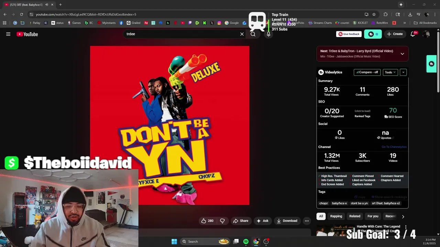Click the 'chopz' tag
Viewport: 440px width, 247px height.
(x=323, y=203)
